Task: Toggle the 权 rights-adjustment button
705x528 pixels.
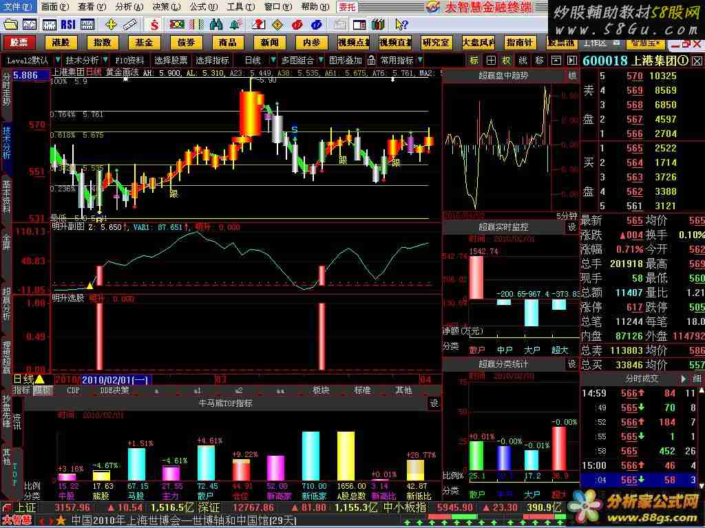Action: click(x=507, y=61)
